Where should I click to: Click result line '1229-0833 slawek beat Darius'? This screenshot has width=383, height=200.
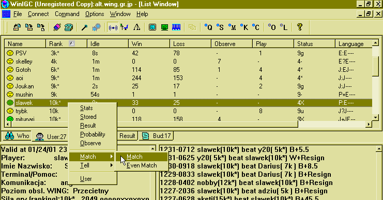click(246, 174)
